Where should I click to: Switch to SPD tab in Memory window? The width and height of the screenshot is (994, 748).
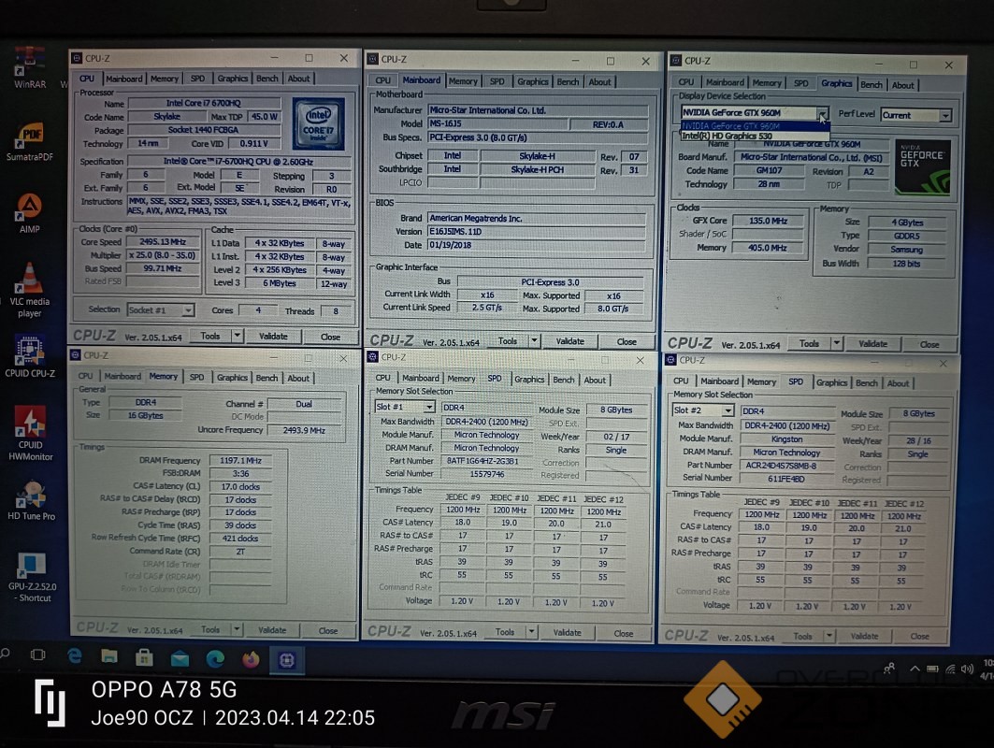[x=197, y=377]
